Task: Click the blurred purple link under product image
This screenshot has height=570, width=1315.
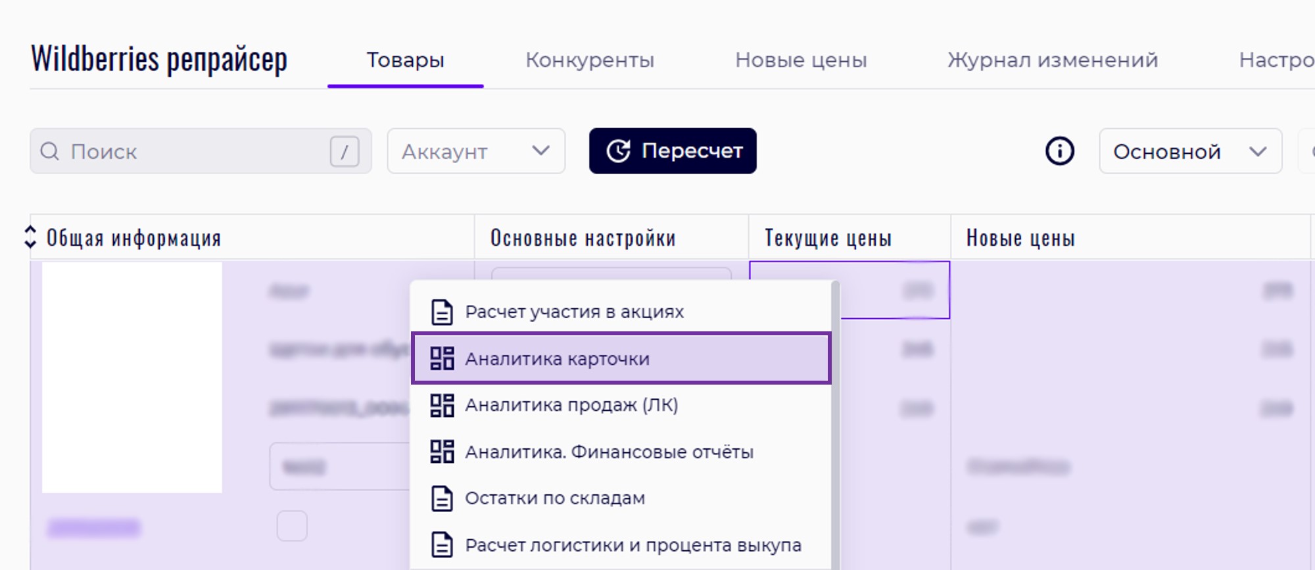Action: tap(94, 528)
